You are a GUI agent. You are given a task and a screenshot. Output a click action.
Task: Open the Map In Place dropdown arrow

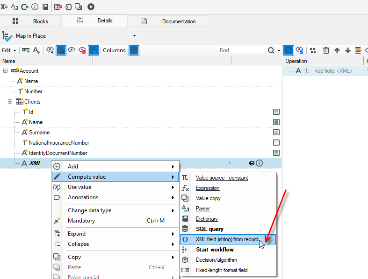coord(134,35)
